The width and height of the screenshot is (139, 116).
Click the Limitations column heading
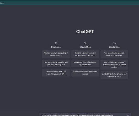click(x=114, y=47)
